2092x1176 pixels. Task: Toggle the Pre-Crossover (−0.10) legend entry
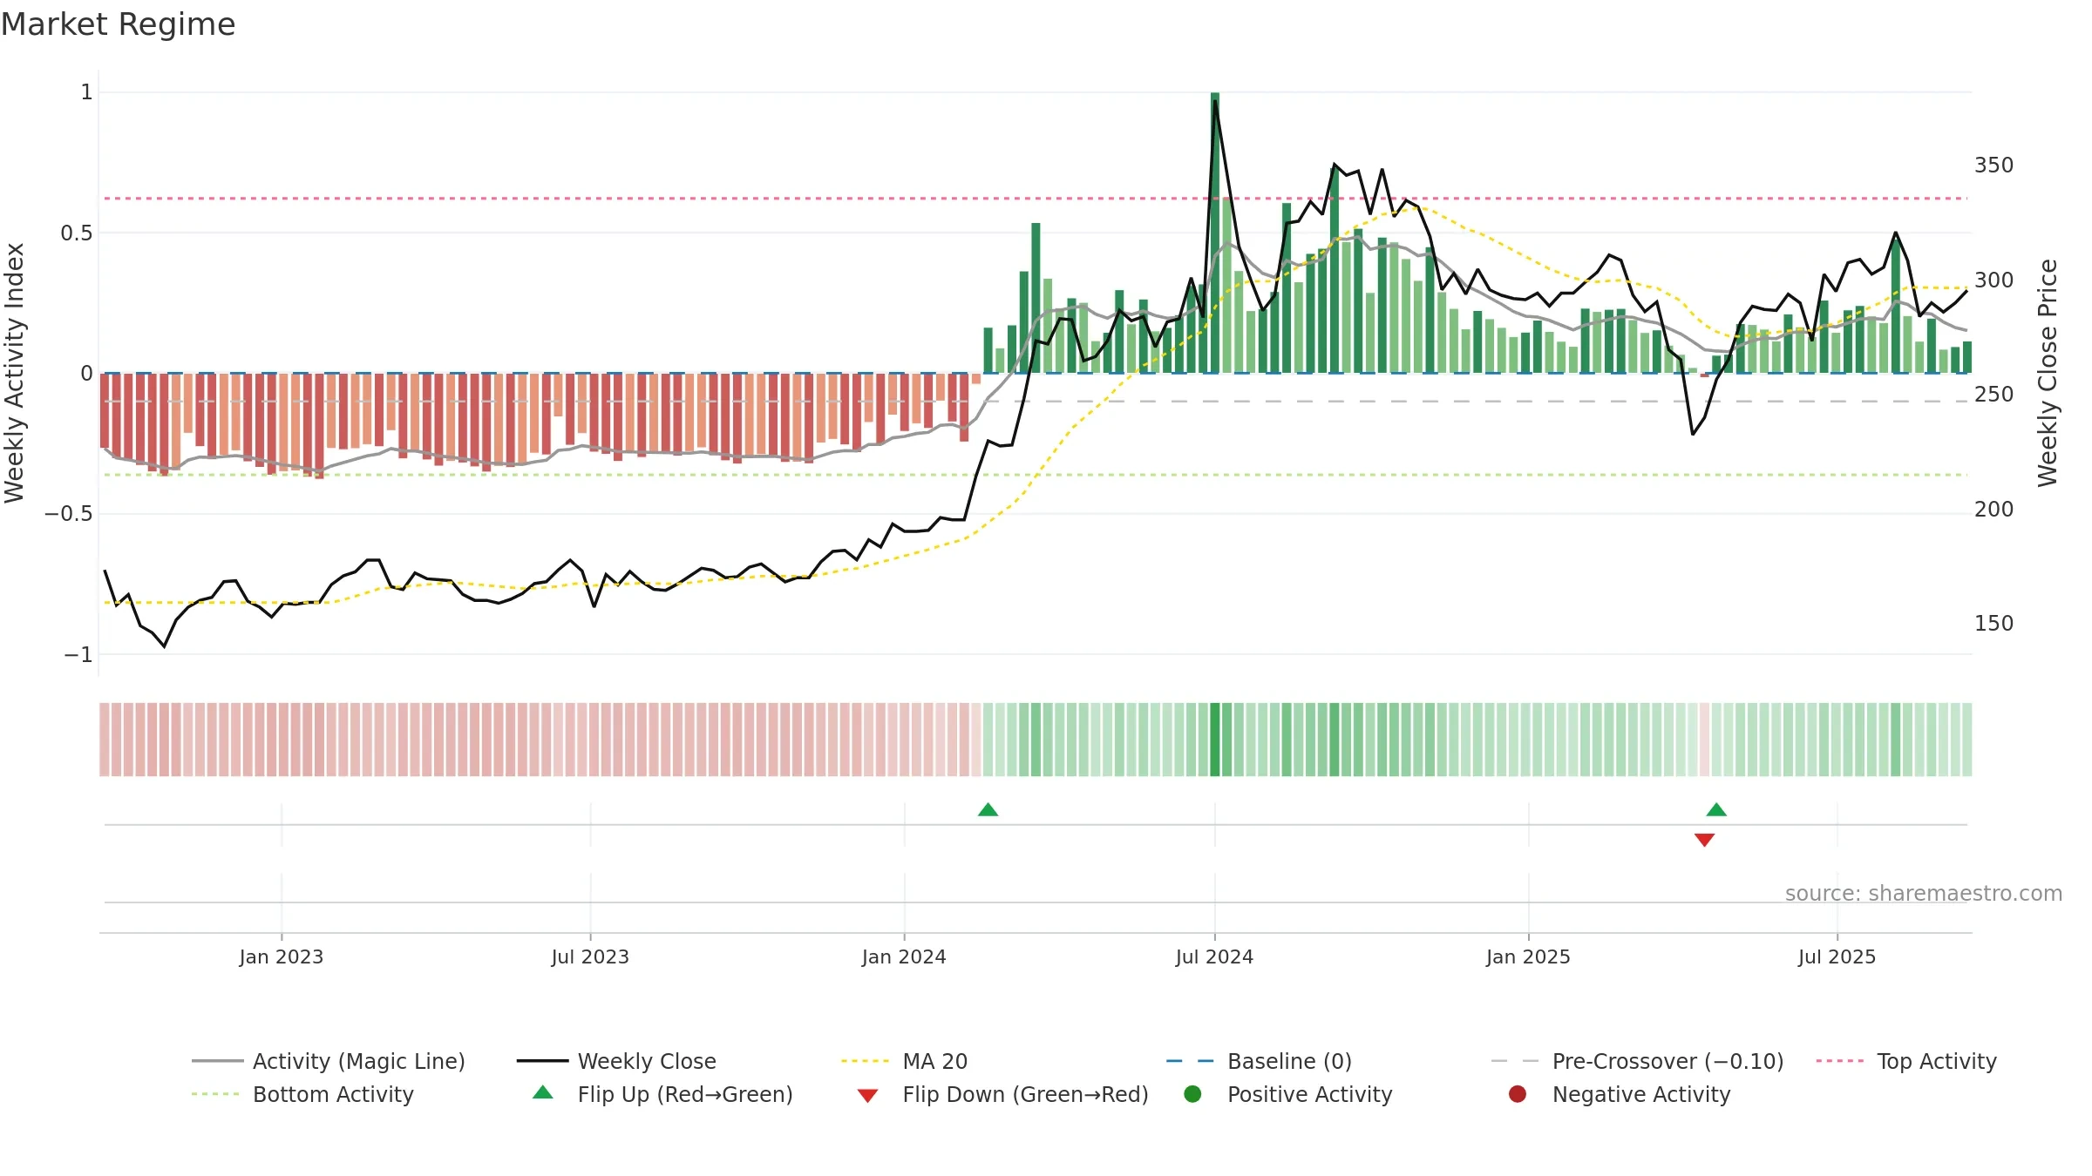1637,1061
